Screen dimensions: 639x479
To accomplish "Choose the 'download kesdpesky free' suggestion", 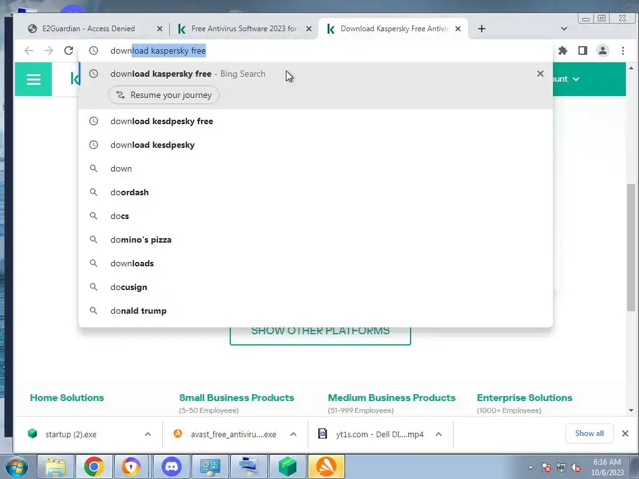I will (x=316, y=121).
